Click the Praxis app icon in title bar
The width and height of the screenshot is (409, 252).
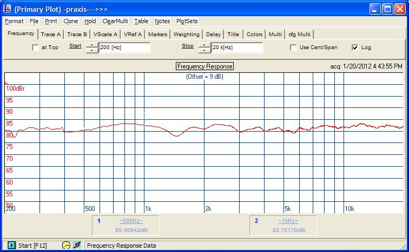pyautogui.click(x=8, y=9)
